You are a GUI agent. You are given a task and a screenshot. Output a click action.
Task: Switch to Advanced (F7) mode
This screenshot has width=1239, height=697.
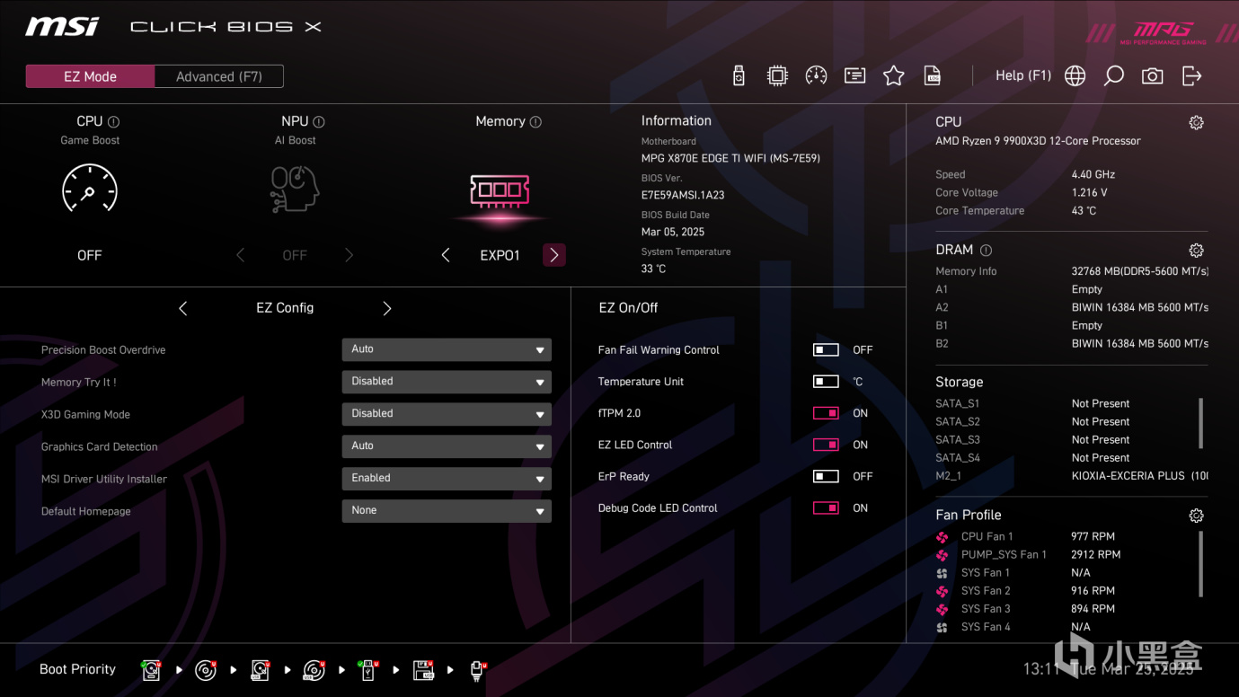click(219, 76)
